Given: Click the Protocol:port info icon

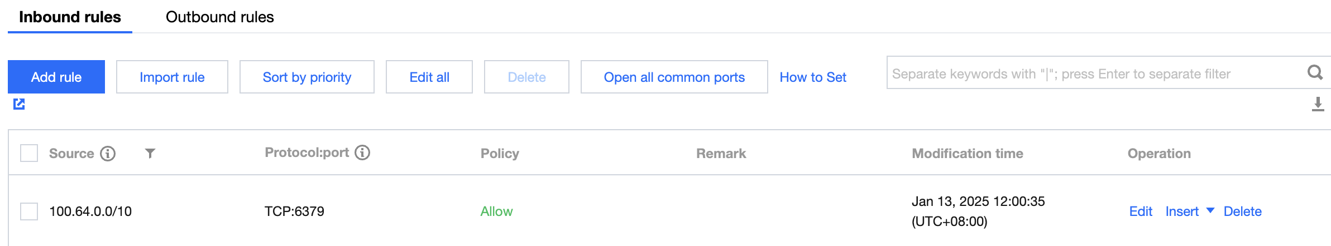Looking at the screenshot, I should click(362, 152).
